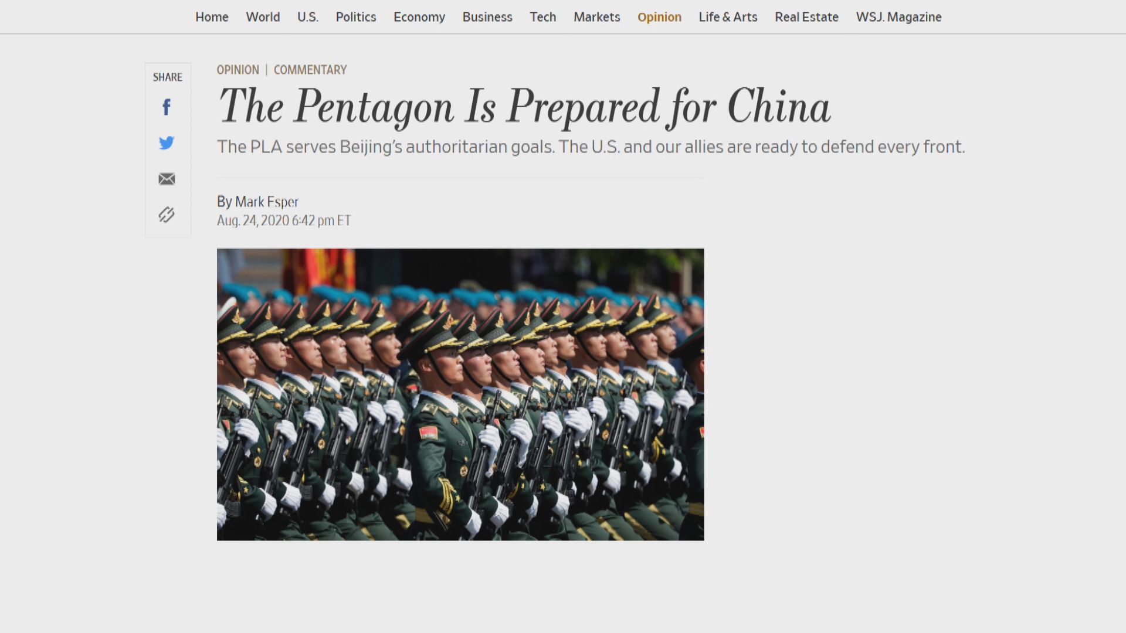Viewport: 1126px width, 633px height.
Task: Open the Home section
Action: (x=212, y=17)
